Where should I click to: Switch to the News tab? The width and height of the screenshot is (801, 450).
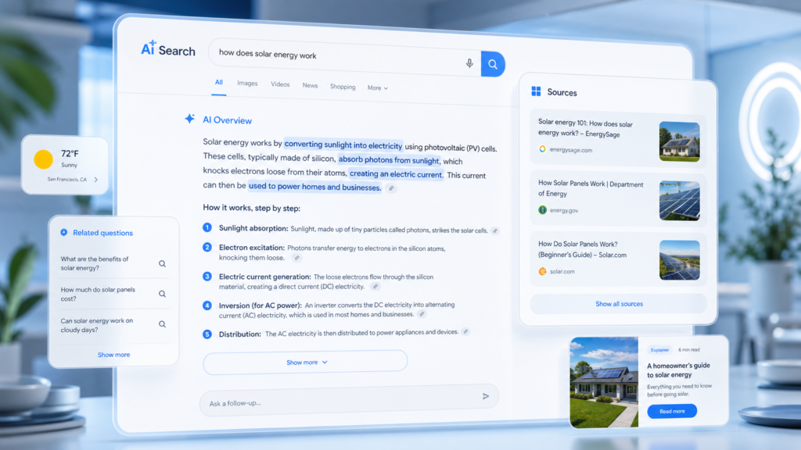[x=310, y=85]
